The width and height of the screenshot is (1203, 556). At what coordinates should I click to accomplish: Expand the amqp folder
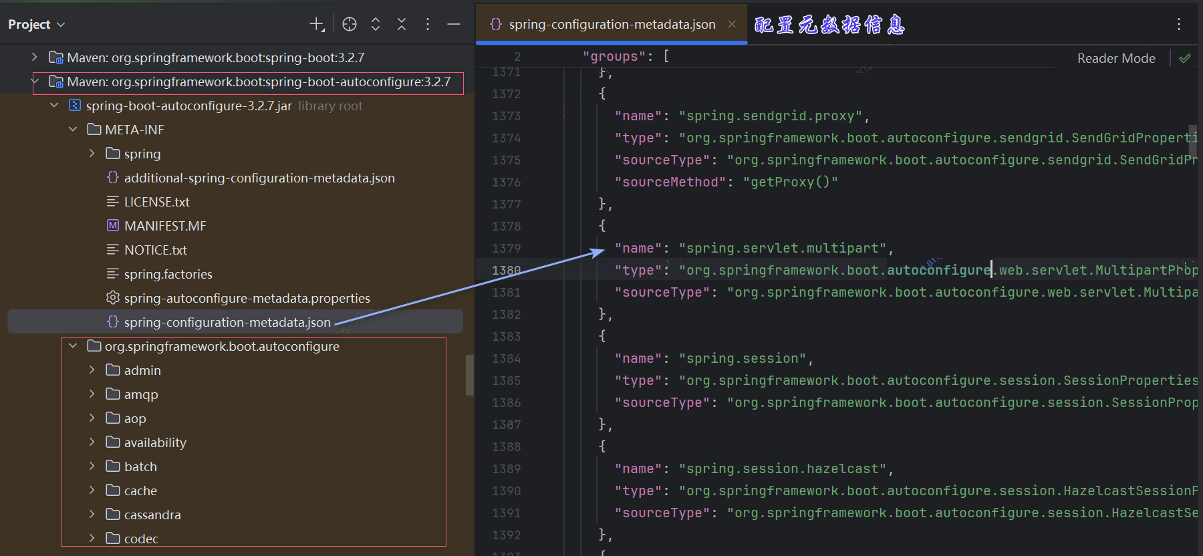tap(92, 394)
